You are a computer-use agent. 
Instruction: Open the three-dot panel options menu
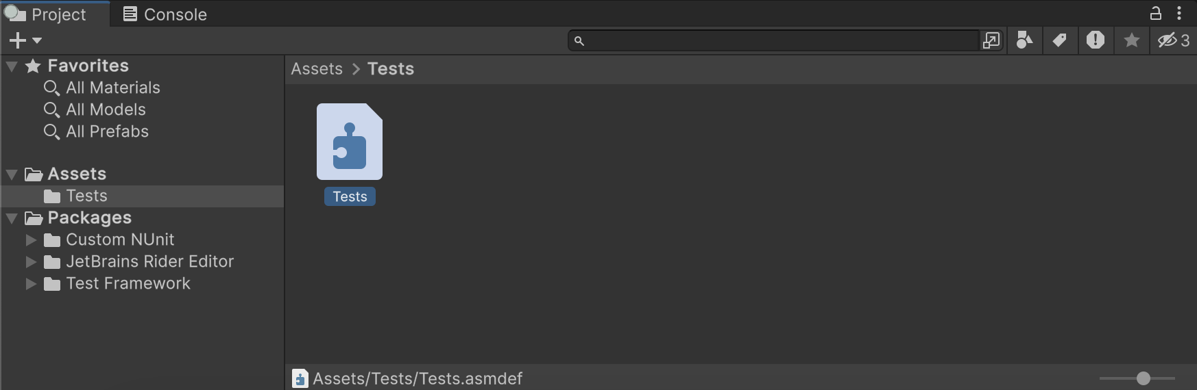1179,13
